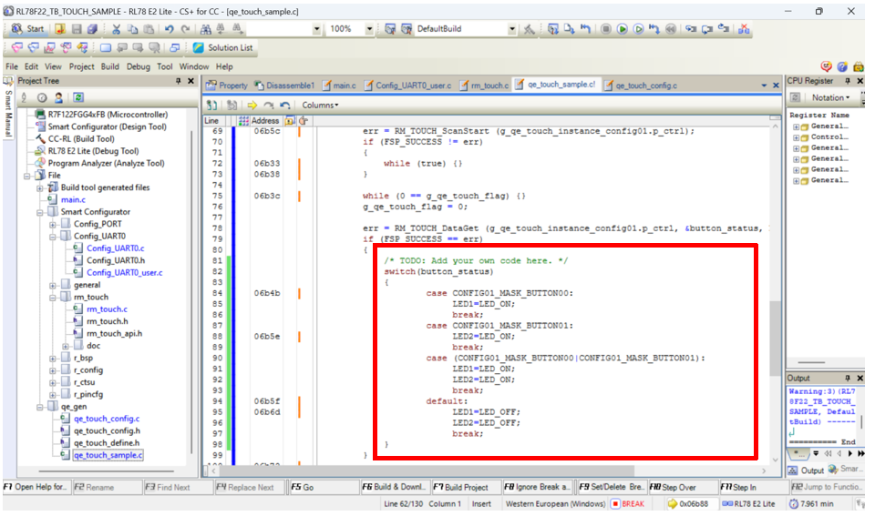The width and height of the screenshot is (875, 526).
Task: Click the Build hammer icon
Action: click(530, 29)
